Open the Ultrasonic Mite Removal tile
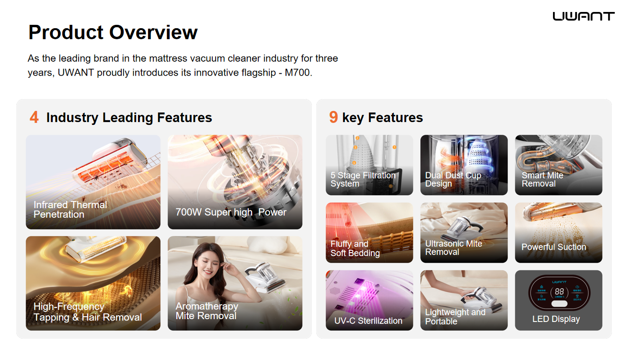Screen dimensions: 633x355 pyautogui.click(x=464, y=233)
